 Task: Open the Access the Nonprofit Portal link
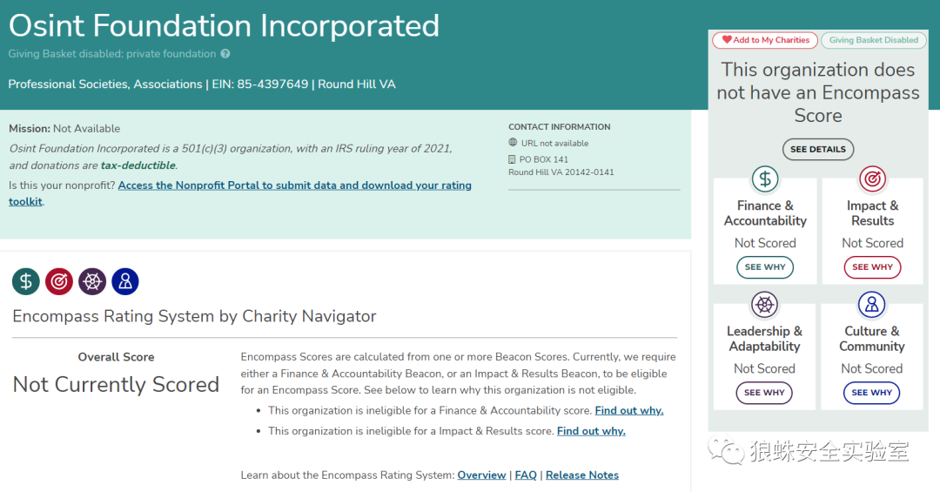click(240, 193)
